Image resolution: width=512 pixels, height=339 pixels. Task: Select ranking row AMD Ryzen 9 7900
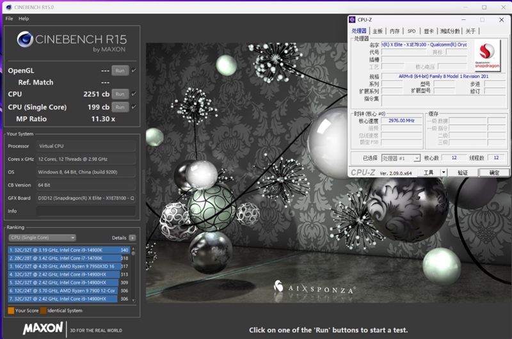pyautogui.click(x=69, y=291)
